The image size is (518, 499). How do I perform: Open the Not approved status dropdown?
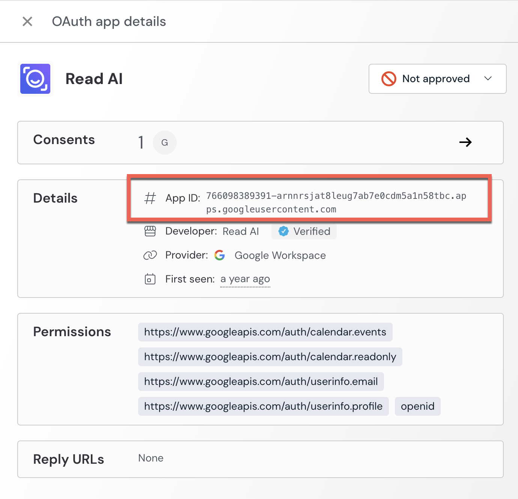(x=437, y=79)
